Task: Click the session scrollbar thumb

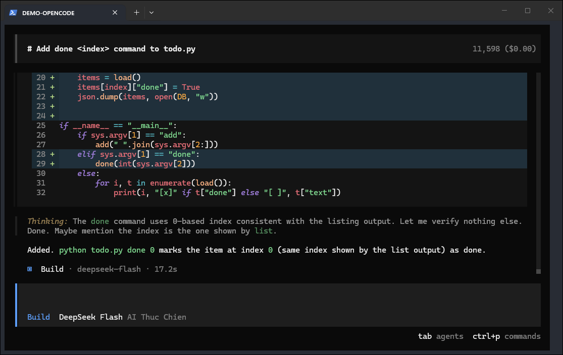Action: (538, 271)
